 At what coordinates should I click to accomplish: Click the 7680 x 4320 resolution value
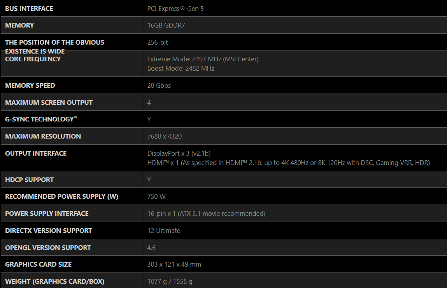tap(164, 136)
